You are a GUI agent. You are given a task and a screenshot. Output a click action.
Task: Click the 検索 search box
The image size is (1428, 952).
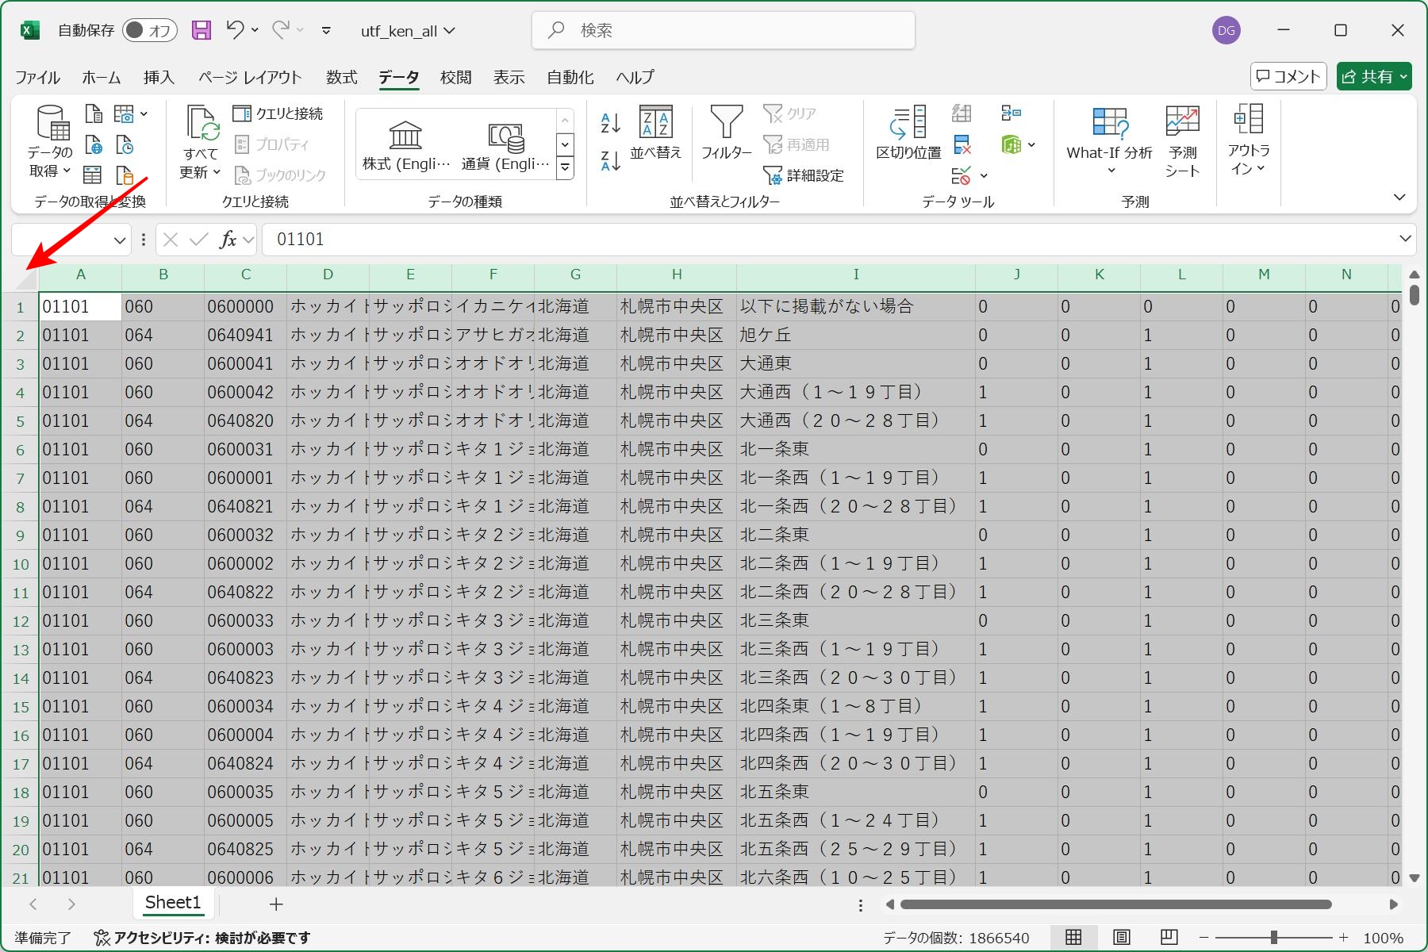(724, 30)
